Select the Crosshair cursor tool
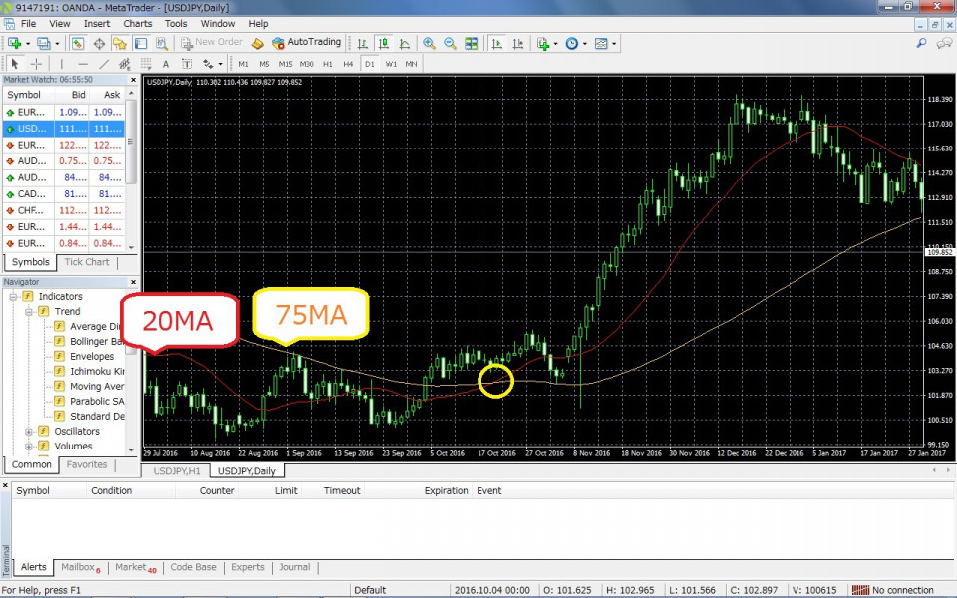957x598 pixels. point(36,64)
